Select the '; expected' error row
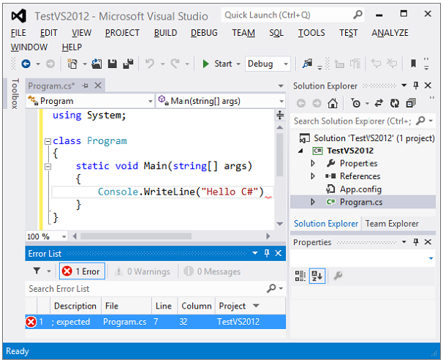 pos(156,322)
